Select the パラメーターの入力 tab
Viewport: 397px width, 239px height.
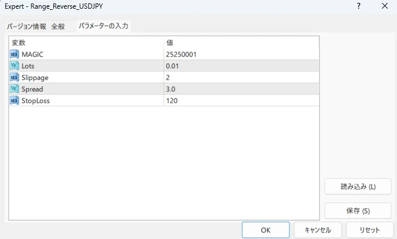point(103,26)
